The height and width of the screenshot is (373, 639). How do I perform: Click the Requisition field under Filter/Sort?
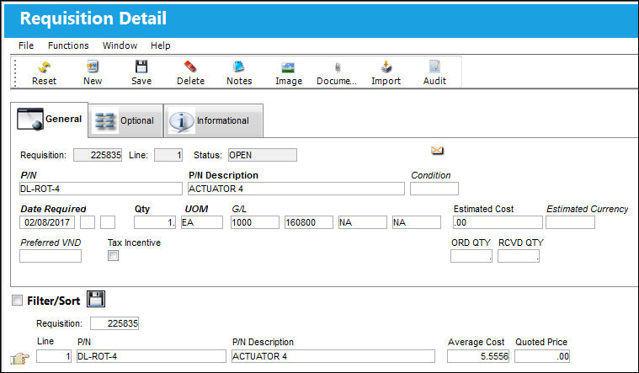(114, 323)
